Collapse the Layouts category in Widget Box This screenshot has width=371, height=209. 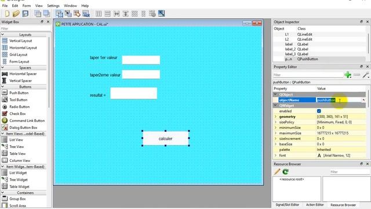point(2,34)
